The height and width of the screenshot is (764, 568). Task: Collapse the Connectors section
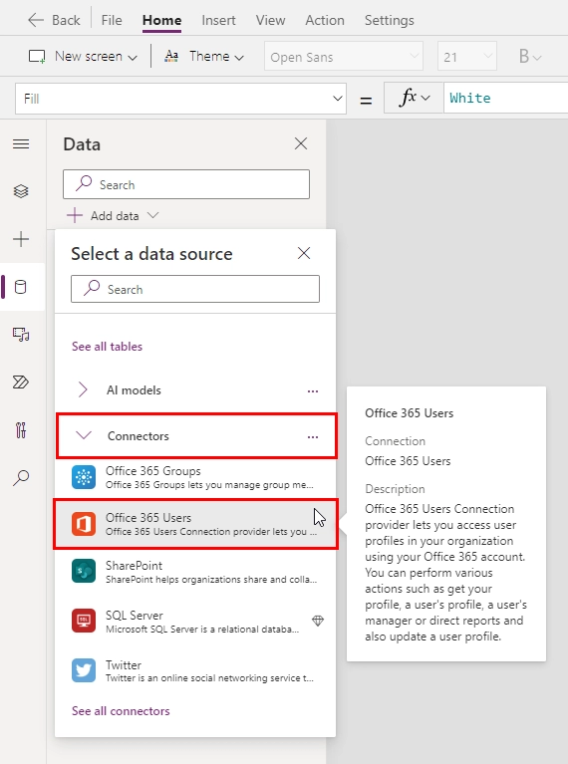click(x=196, y=436)
